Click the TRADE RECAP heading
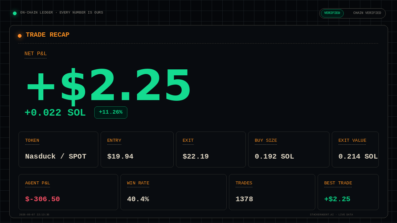 (x=48, y=35)
